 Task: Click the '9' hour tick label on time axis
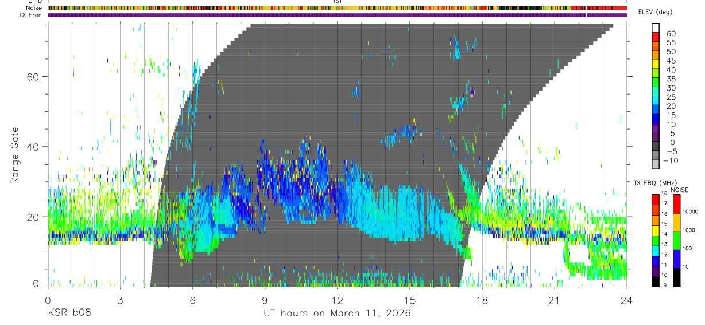pos(265,300)
